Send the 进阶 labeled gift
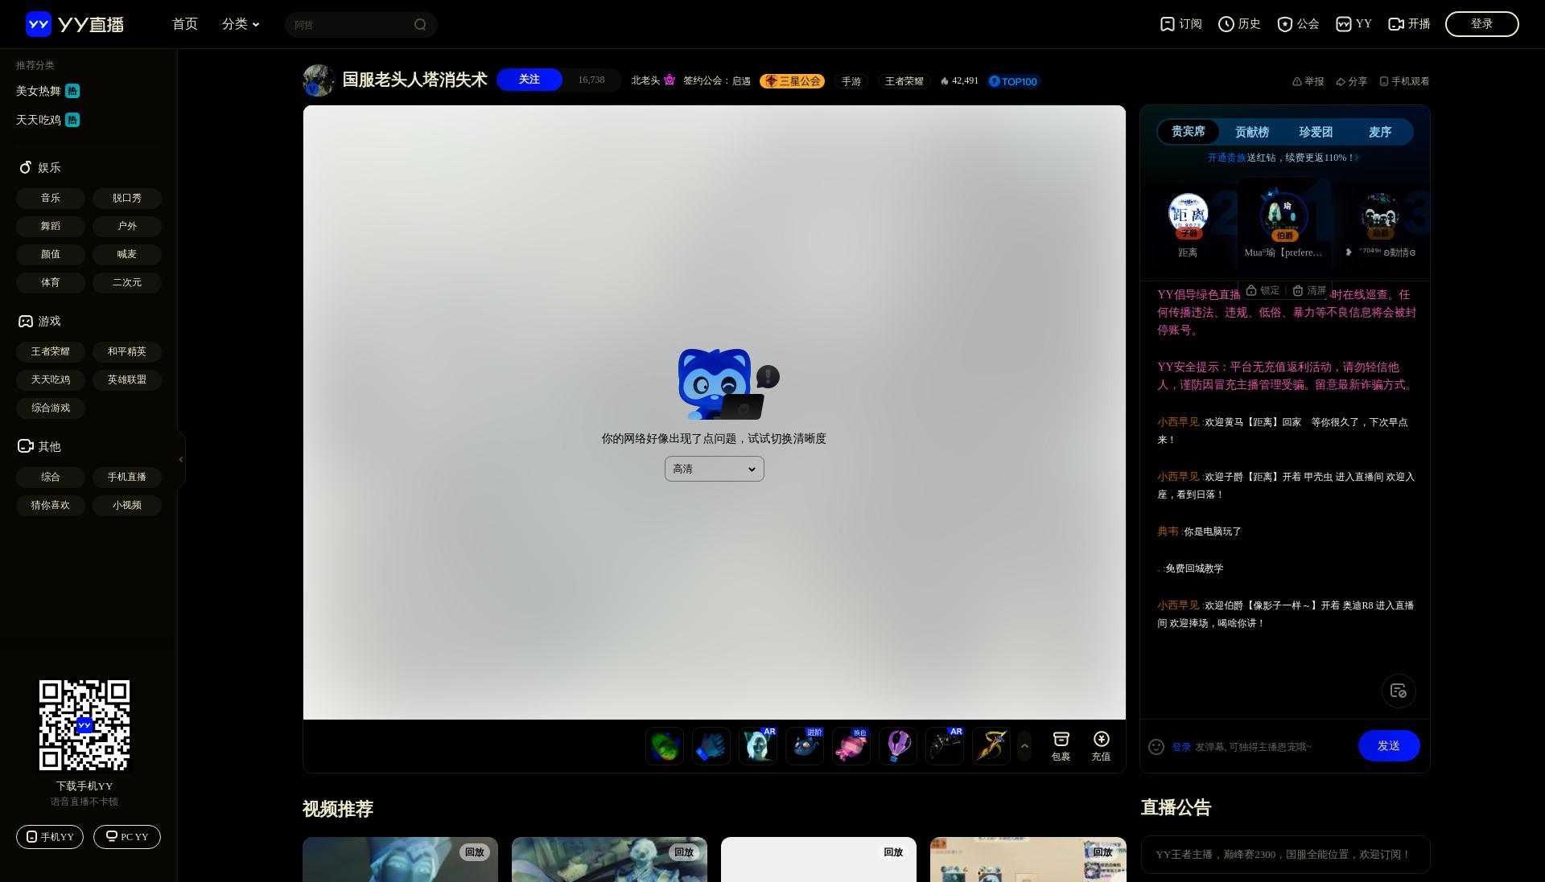Viewport: 1545px width, 882px height. pos(805,746)
